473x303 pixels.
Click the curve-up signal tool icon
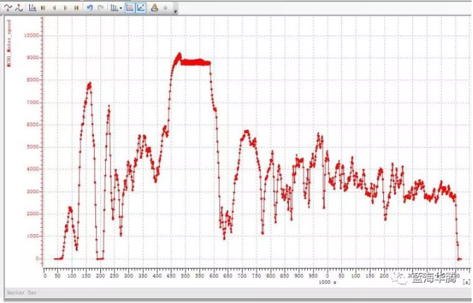click(19, 8)
